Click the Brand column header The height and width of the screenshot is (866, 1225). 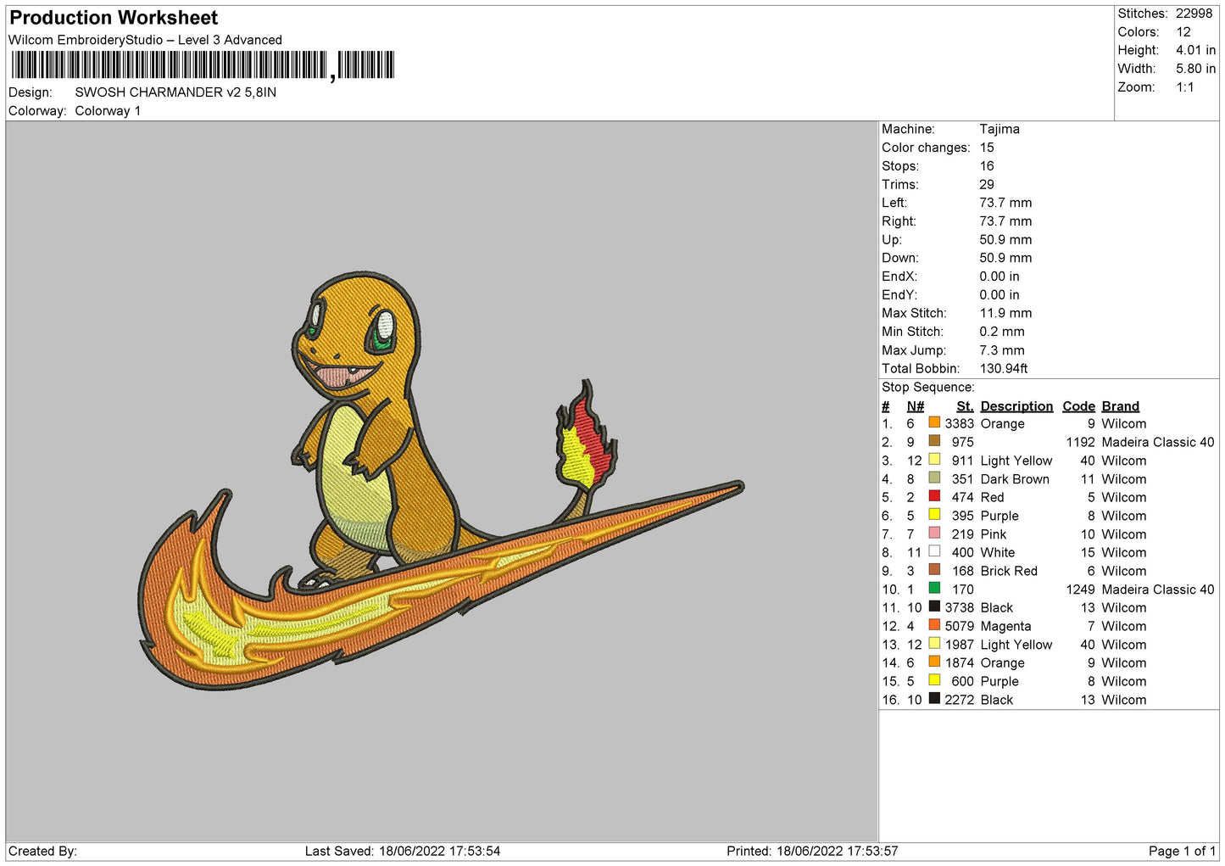pyautogui.click(x=1120, y=406)
